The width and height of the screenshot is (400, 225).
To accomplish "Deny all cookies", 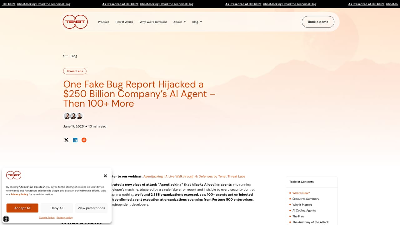I will pyautogui.click(x=57, y=208).
